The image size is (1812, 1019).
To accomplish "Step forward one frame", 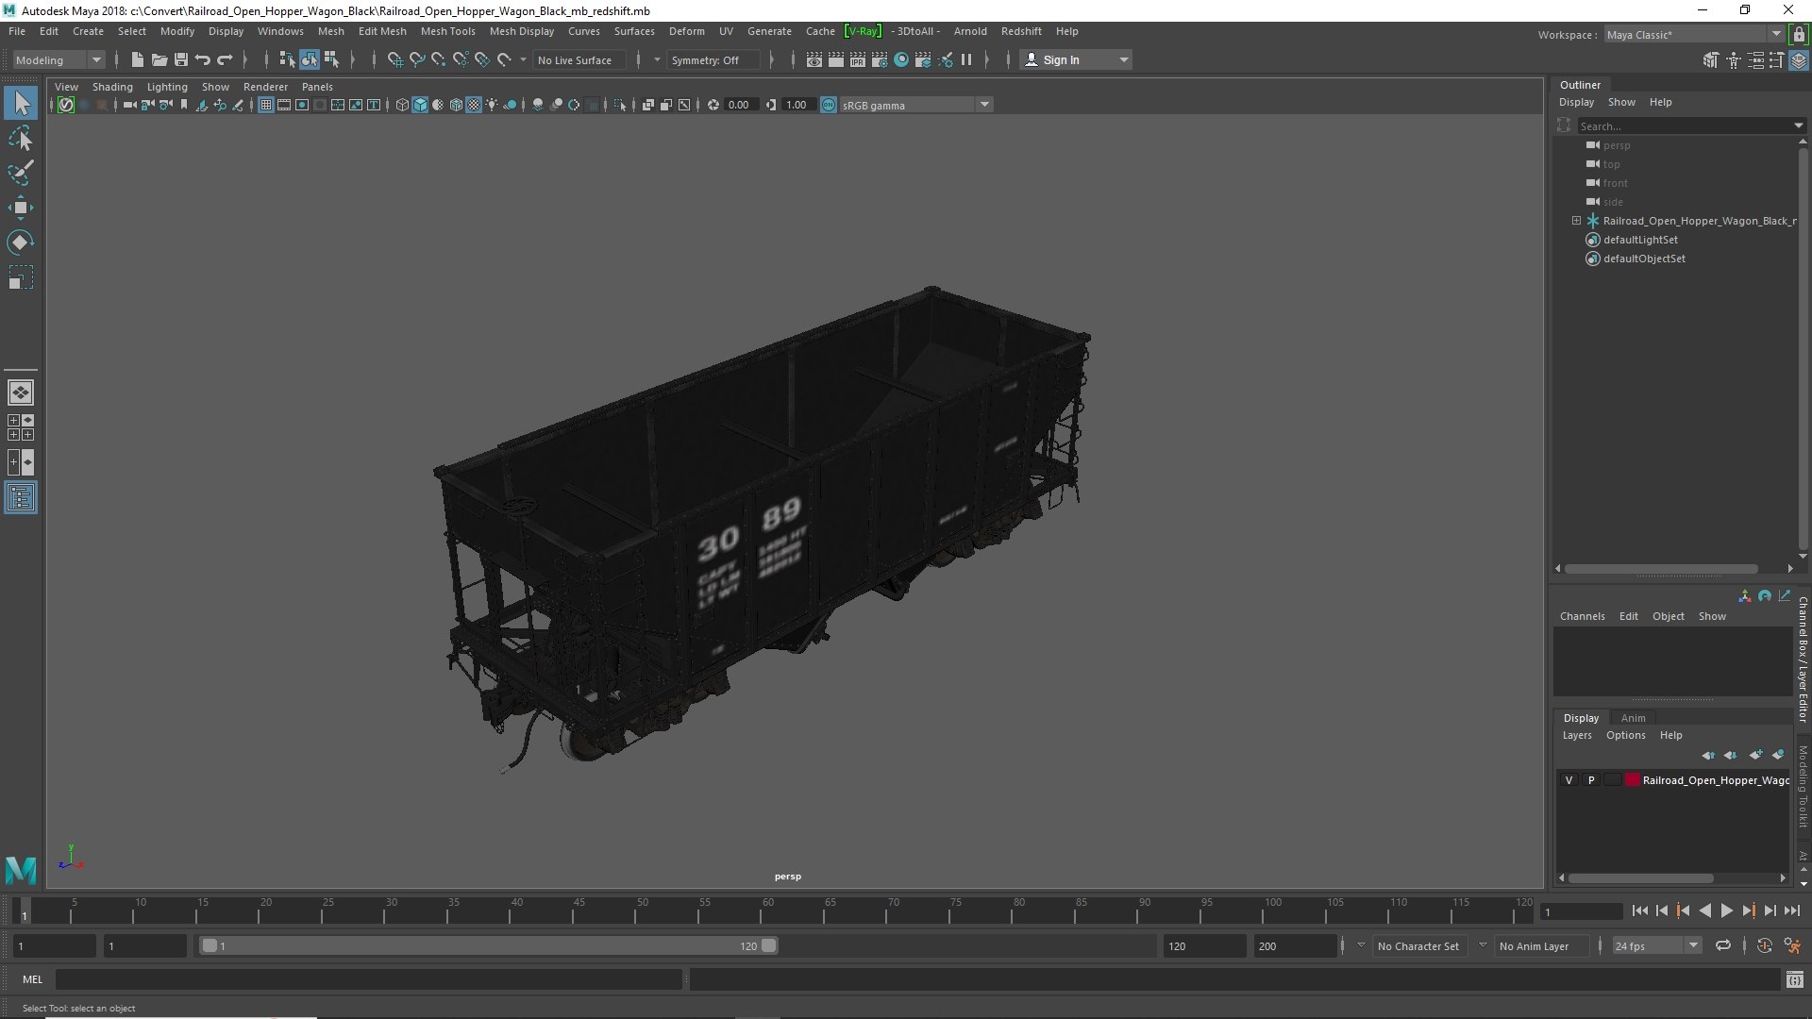I will click(1770, 910).
